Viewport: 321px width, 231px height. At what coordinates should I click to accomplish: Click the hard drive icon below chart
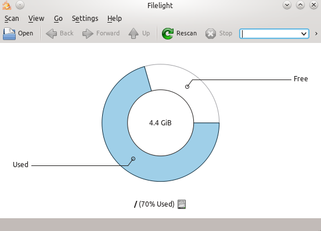point(182,204)
